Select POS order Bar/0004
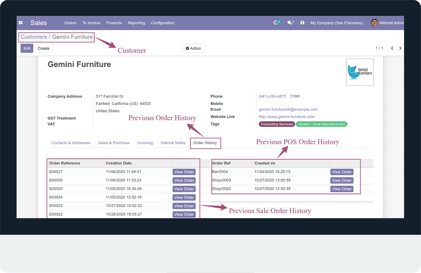Viewport: 421px width, 273px height. [220, 172]
